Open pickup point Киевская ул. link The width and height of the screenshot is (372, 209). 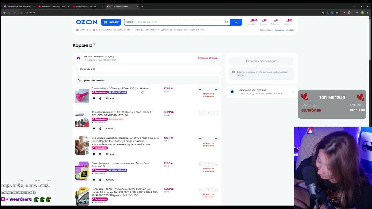tap(284, 30)
